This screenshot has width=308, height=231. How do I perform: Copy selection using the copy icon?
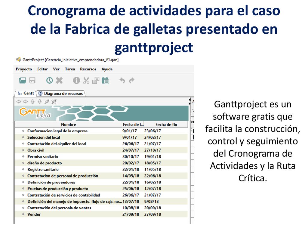pyautogui.click(x=96, y=81)
